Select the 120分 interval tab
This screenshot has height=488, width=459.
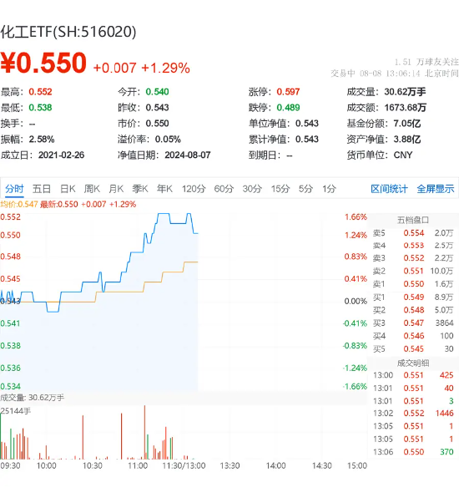click(194, 189)
